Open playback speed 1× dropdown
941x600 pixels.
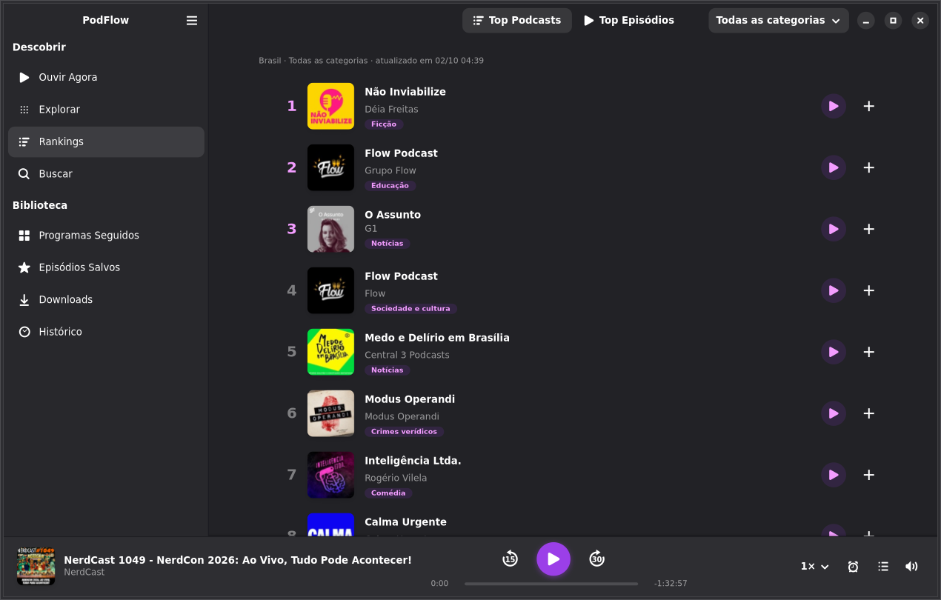[814, 567]
